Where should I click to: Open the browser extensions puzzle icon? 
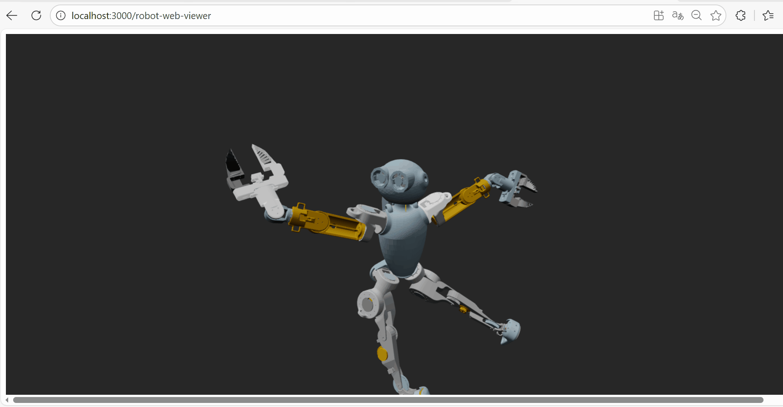pos(741,16)
